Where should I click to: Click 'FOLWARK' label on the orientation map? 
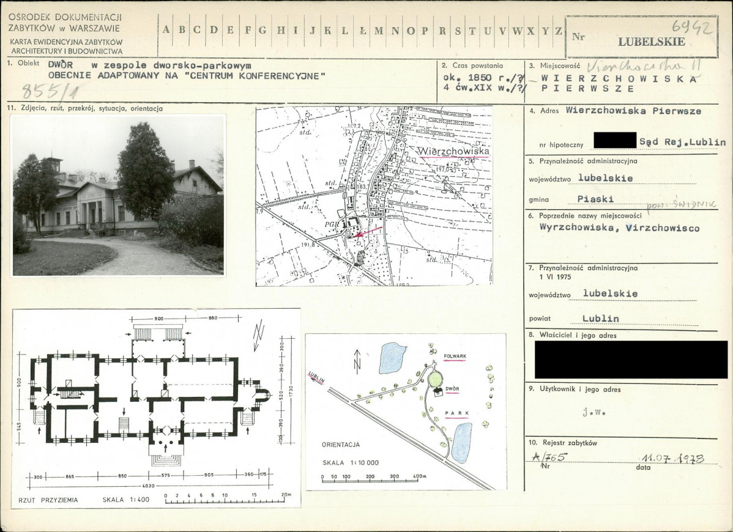(455, 357)
